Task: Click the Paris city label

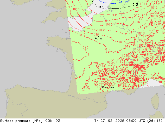Action: pyautogui.click(x=98, y=39)
